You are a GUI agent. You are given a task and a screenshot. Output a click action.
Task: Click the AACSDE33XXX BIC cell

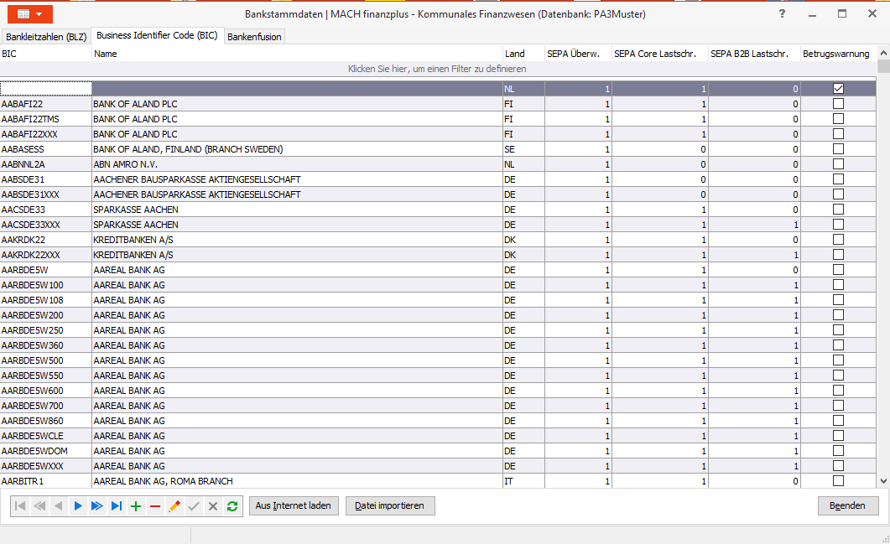coord(46,225)
